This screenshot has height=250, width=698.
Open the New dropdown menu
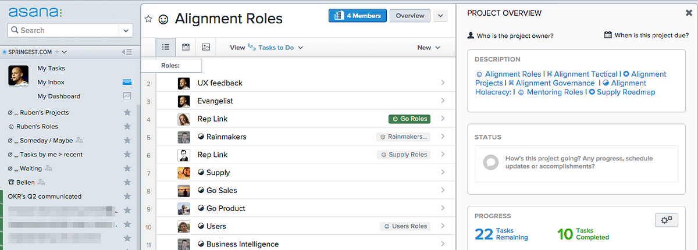[429, 48]
